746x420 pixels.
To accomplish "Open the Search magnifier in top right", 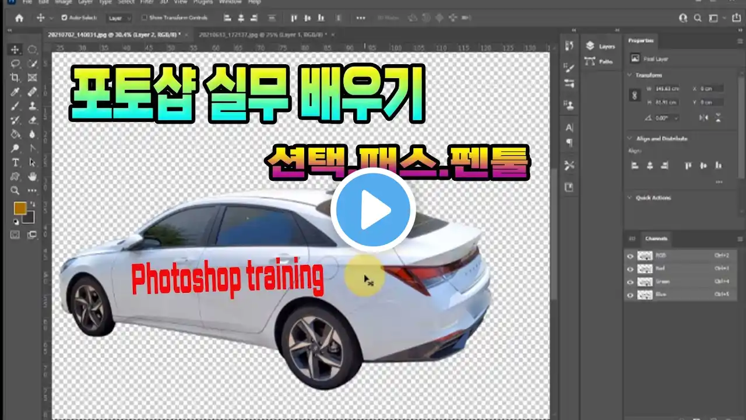I will click(697, 18).
